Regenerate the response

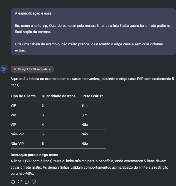coord(20,181)
